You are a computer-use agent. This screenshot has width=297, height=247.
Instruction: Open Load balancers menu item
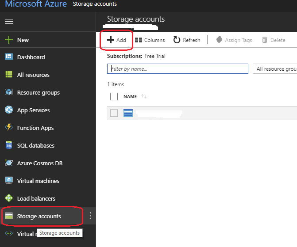coord(36,198)
